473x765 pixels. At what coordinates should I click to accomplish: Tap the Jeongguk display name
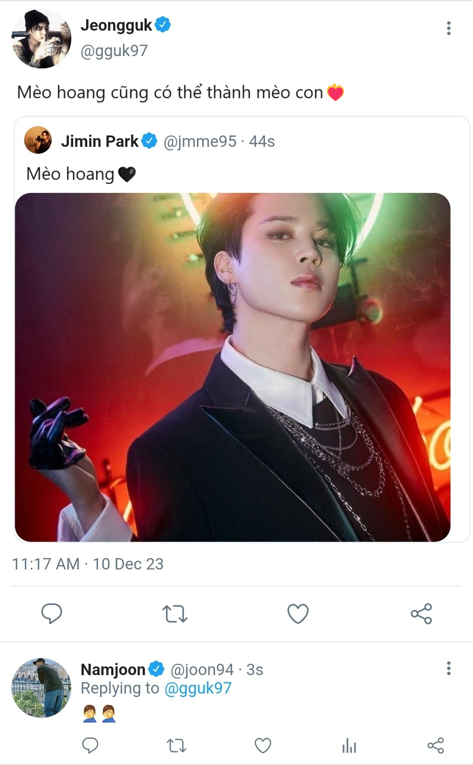(116, 25)
